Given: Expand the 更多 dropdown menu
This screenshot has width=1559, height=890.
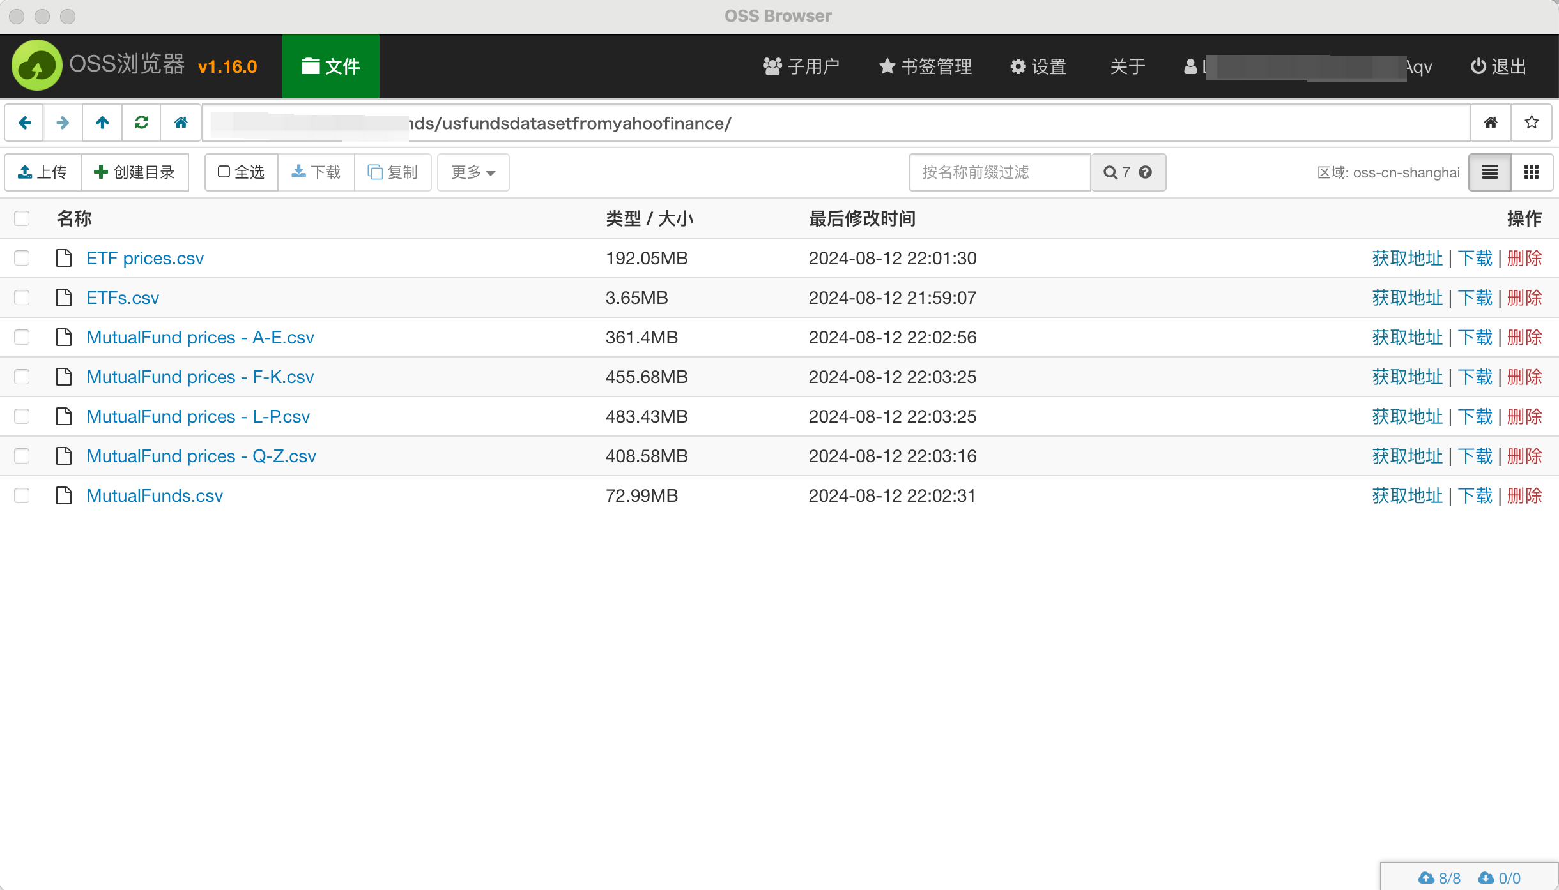Looking at the screenshot, I should (473, 172).
